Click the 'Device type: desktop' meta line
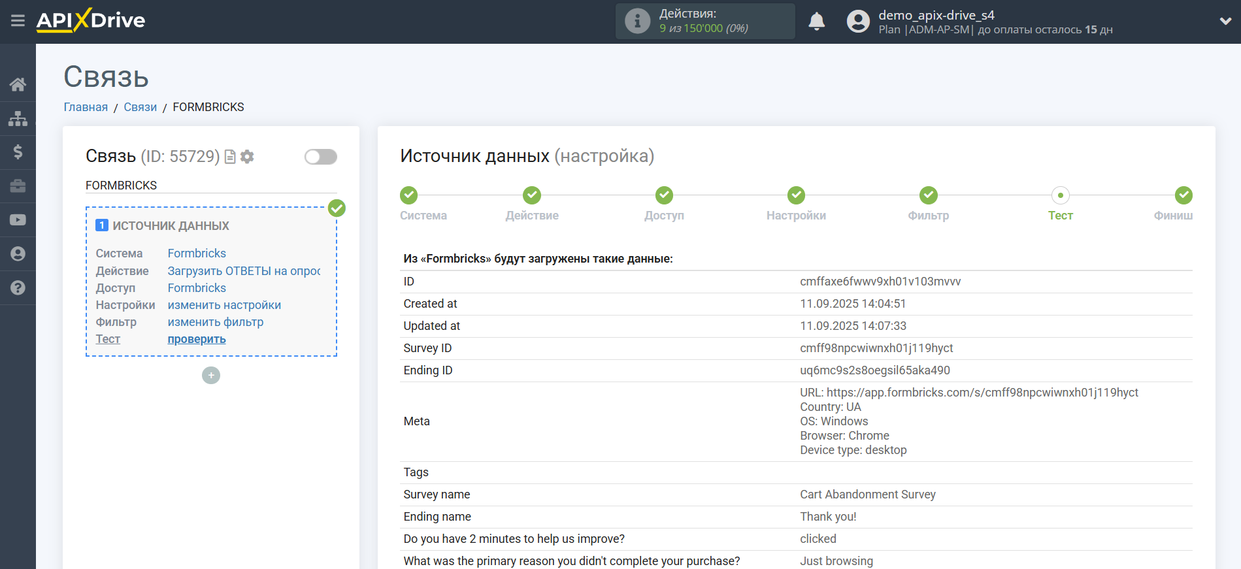 coord(853,450)
